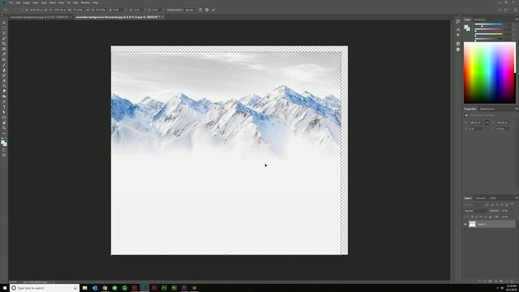Click the create new layer icon
This screenshot has width=519, height=292.
[x=506, y=281]
